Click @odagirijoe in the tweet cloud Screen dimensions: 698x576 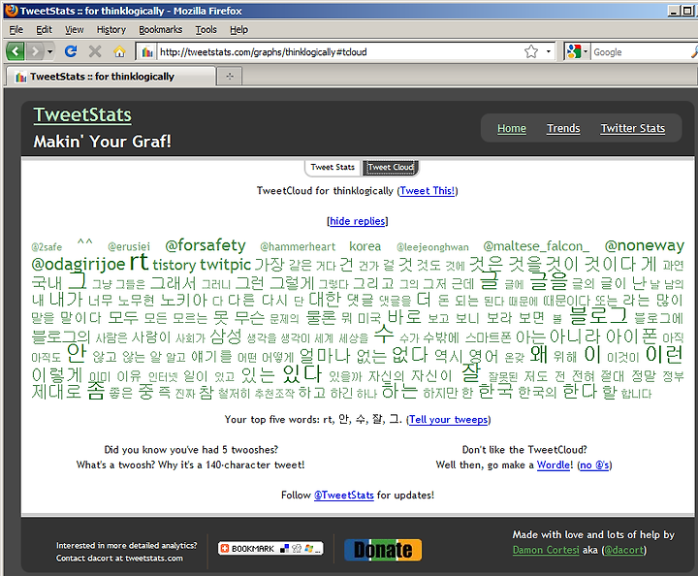click(x=79, y=264)
